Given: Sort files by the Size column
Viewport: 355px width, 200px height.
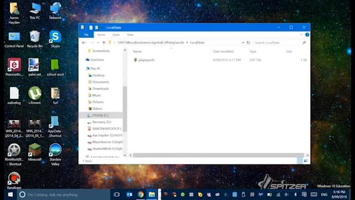Looking at the screenshot, I should 289,52.
